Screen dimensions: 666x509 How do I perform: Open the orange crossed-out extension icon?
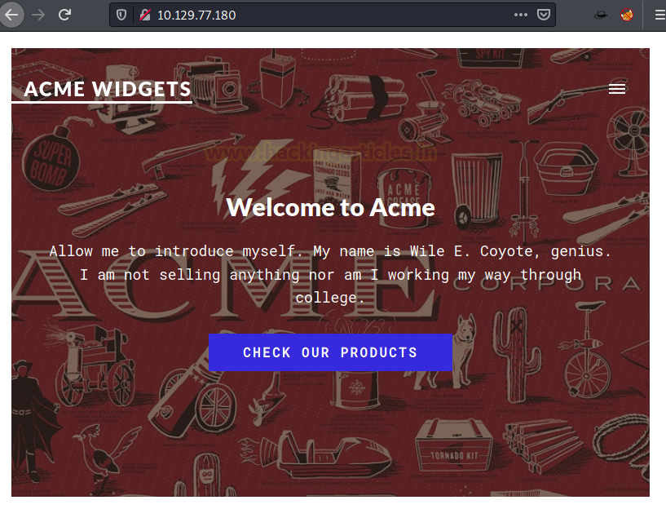pos(627,15)
